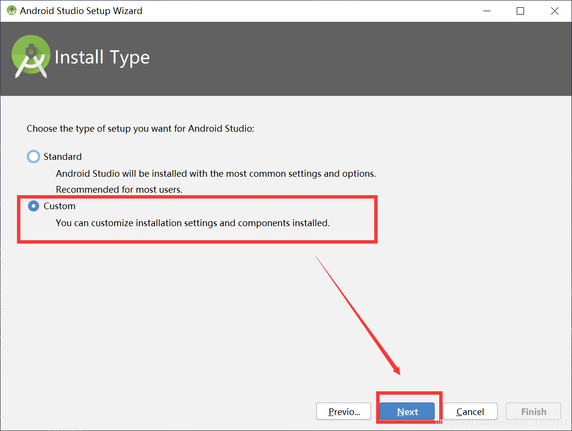Click the Next button
Viewport: 572px width, 431px height.
(x=407, y=412)
